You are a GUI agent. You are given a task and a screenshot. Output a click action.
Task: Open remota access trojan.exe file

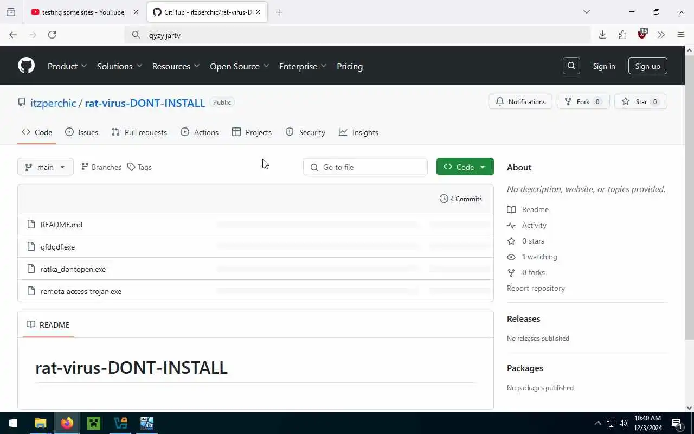(x=81, y=291)
